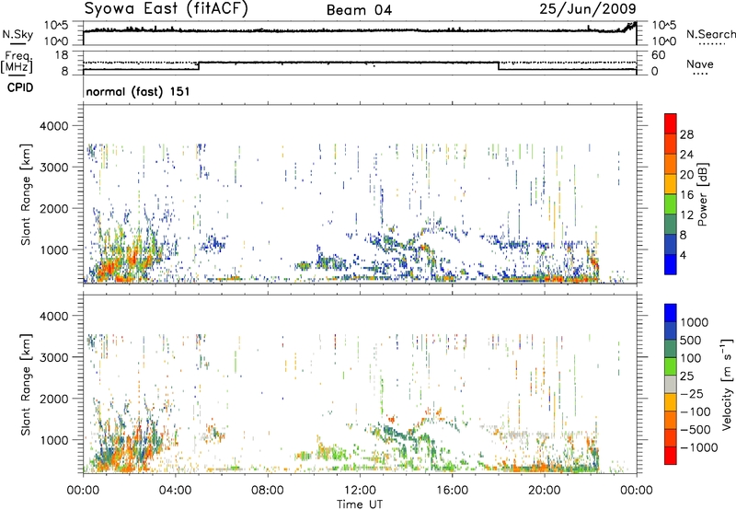Click the "500" Velocity colorbar tick label
Image resolution: width=736 pixels, height=510 pixels.
pyautogui.click(x=689, y=341)
